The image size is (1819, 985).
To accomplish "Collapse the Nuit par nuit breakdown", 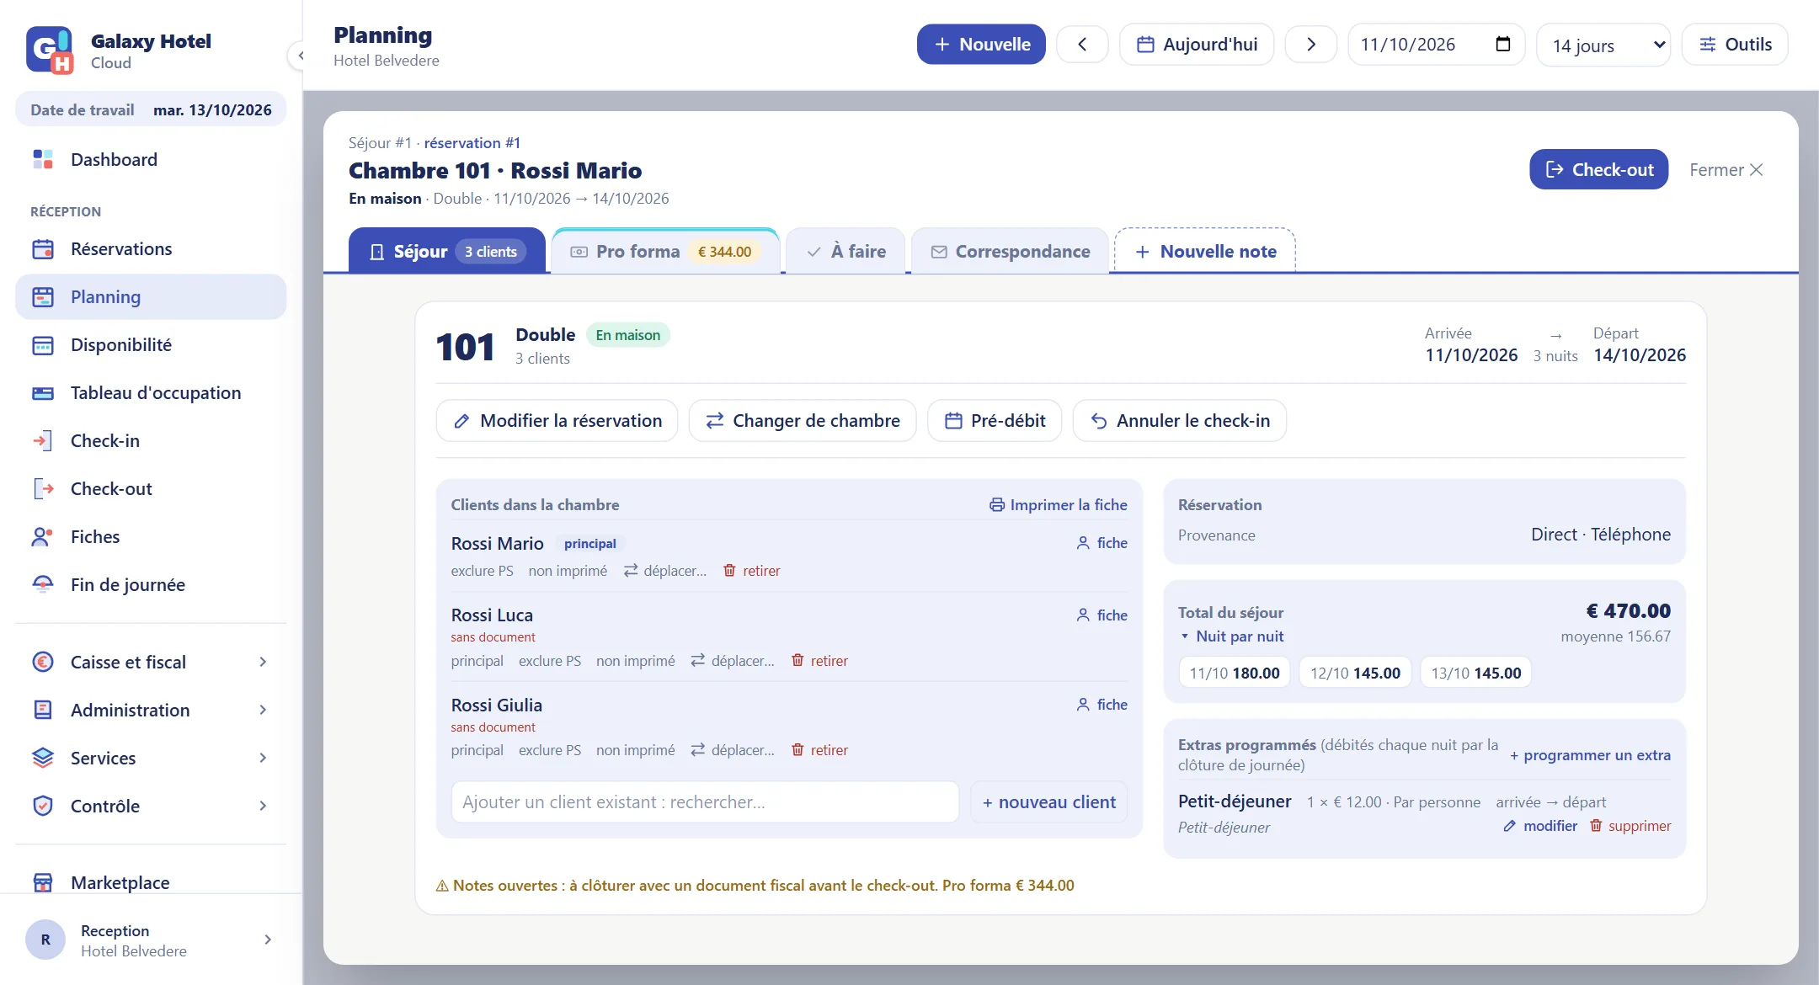I will point(1231,636).
